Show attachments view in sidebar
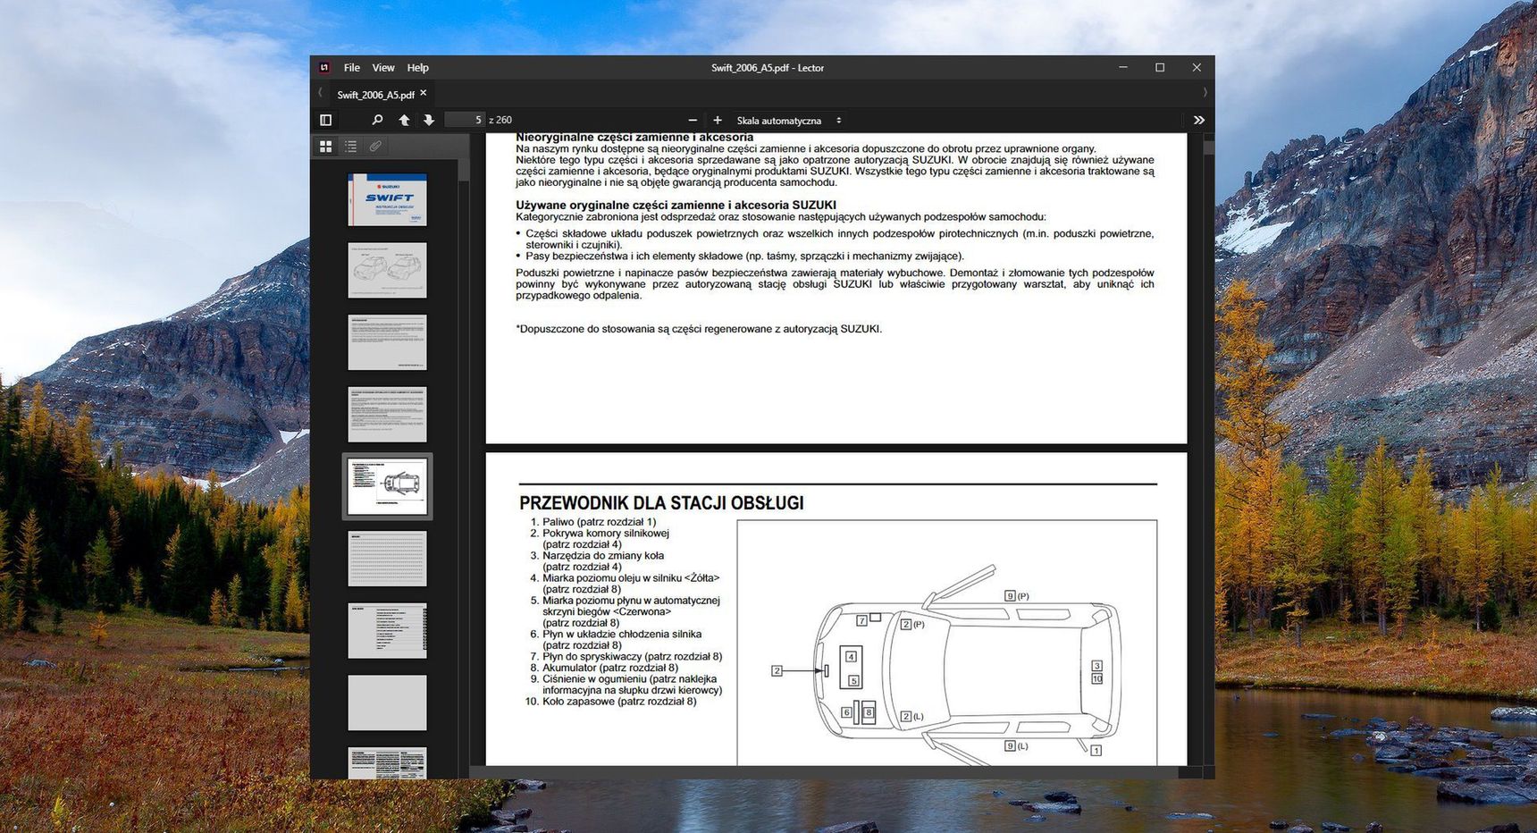 [375, 146]
